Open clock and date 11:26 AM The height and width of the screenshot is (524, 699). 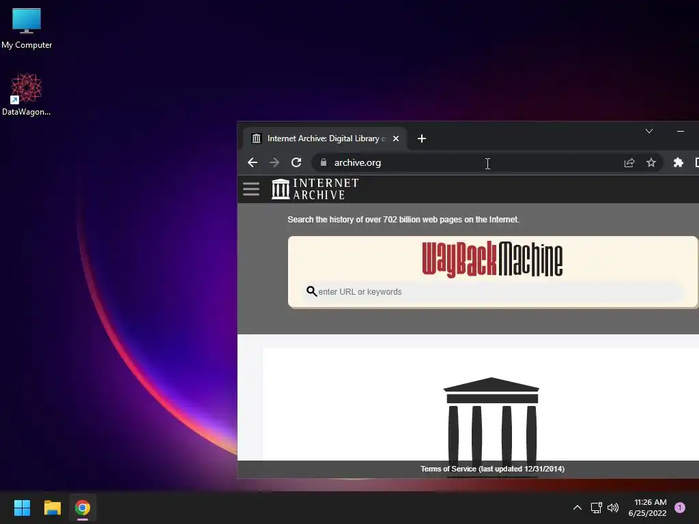point(648,508)
